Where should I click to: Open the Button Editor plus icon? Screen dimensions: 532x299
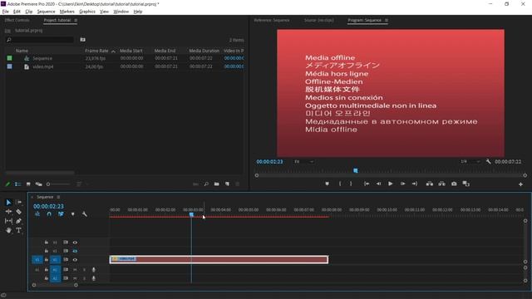tap(520, 184)
